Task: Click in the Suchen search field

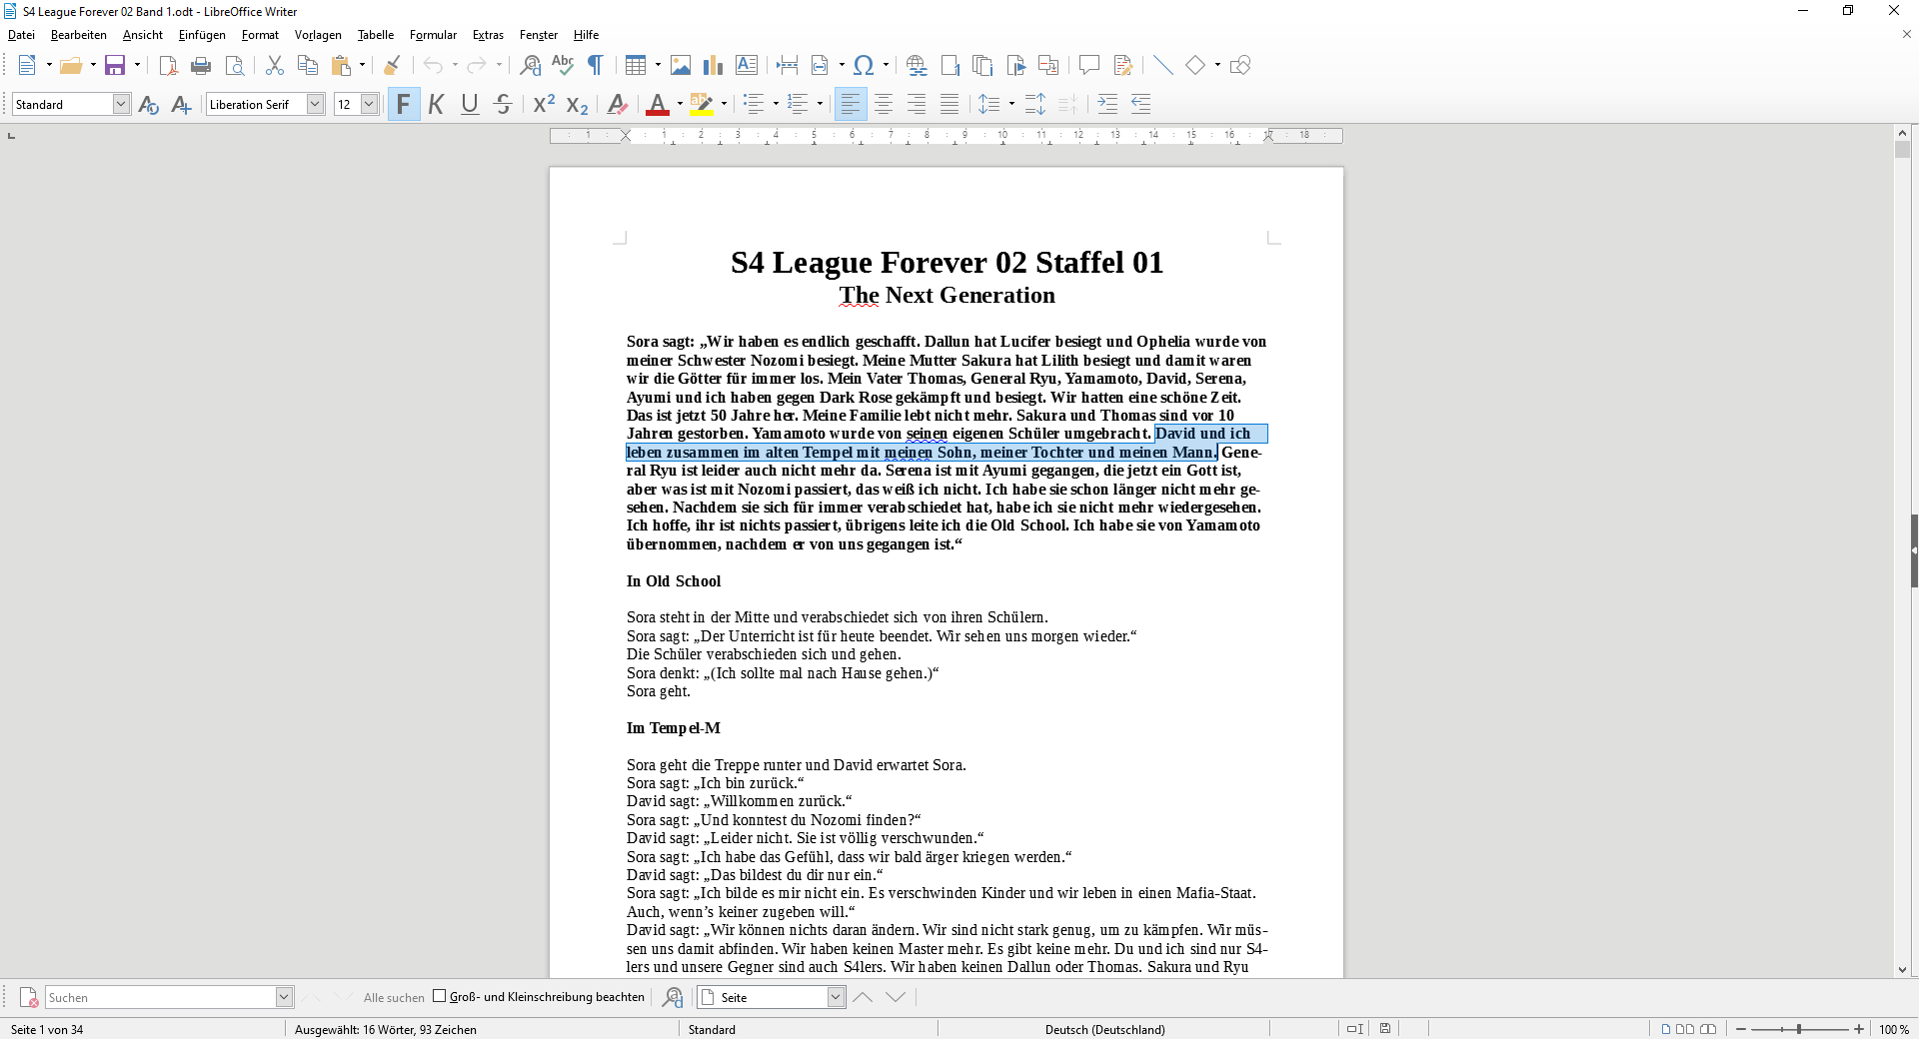Action: 160,997
